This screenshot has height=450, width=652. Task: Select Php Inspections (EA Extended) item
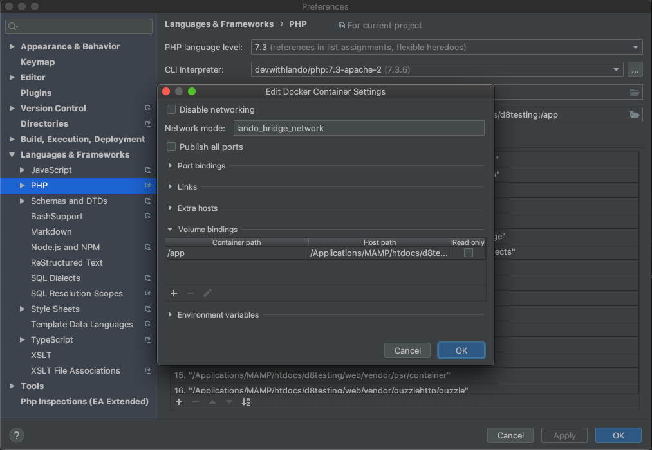pyautogui.click(x=84, y=401)
